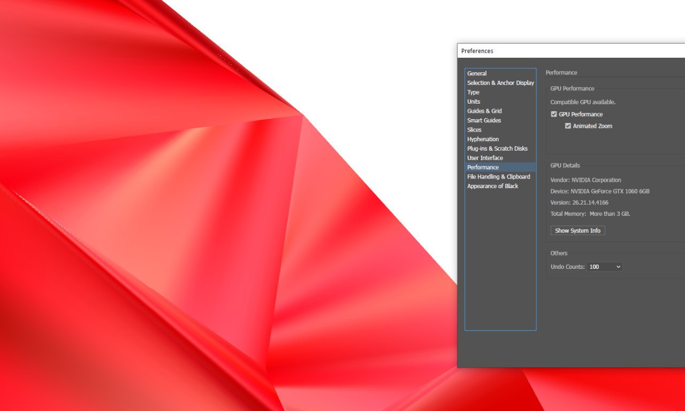685x411 pixels.
Task: Select the Performance category
Action: [x=500, y=167]
